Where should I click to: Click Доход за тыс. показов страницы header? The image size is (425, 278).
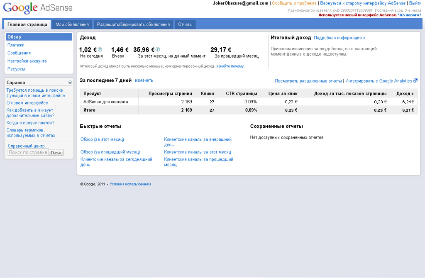coord(350,93)
